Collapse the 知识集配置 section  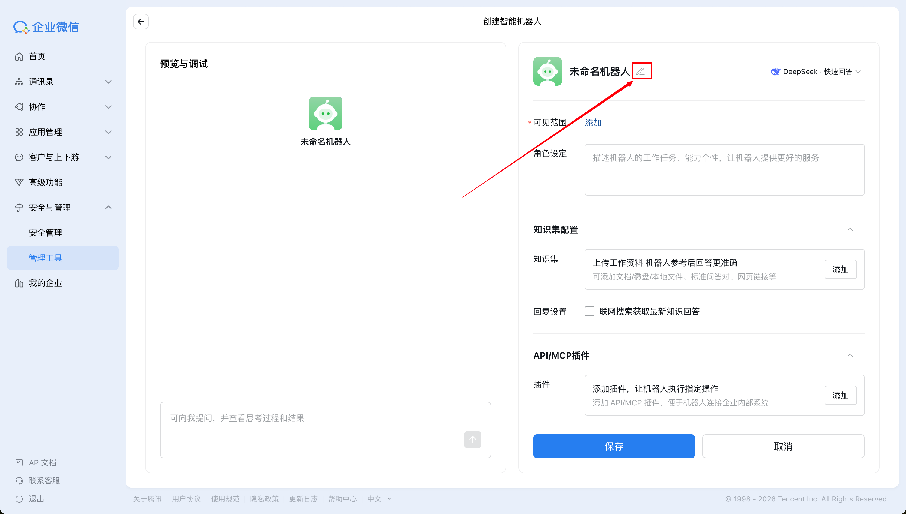851,229
